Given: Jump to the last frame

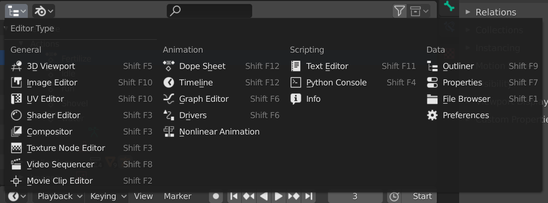Looking at the screenshot, I should click(309, 197).
